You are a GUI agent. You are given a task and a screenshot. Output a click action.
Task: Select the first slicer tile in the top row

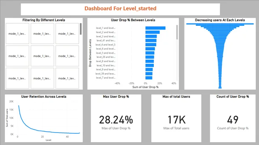pyautogui.click(x=17, y=33)
